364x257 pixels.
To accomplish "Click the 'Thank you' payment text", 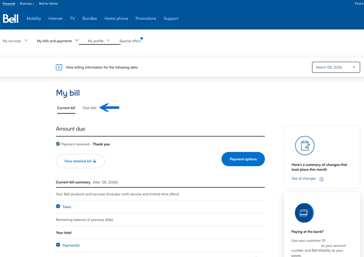I will tap(101, 144).
